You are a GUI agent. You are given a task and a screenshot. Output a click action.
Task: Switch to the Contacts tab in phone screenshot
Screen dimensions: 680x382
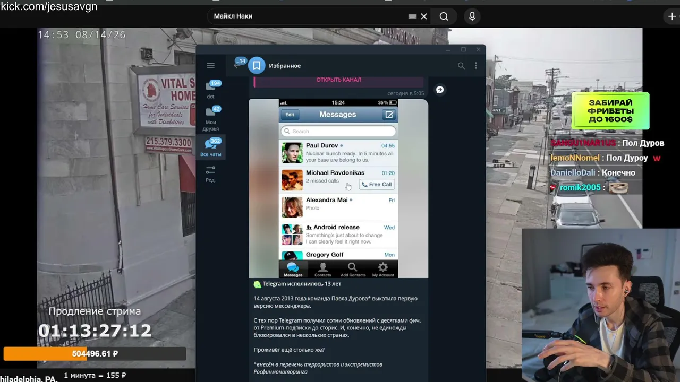point(322,270)
